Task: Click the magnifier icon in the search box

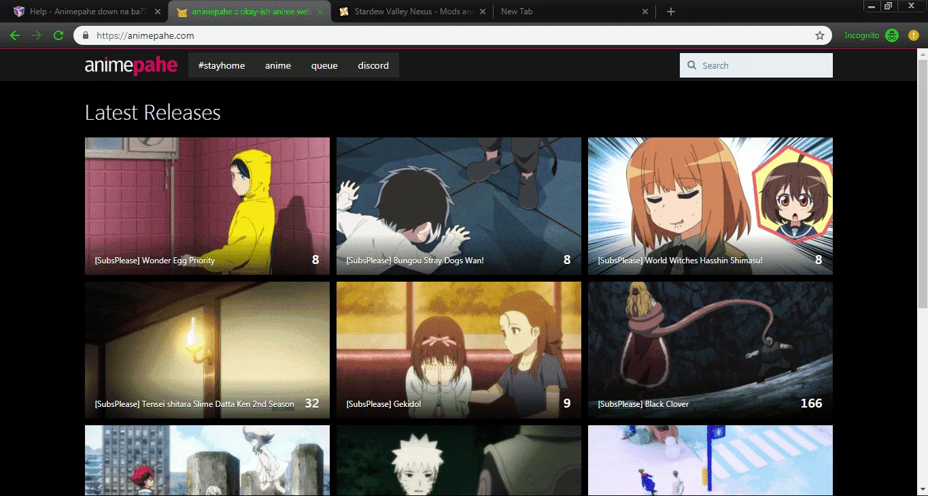Action: [692, 65]
